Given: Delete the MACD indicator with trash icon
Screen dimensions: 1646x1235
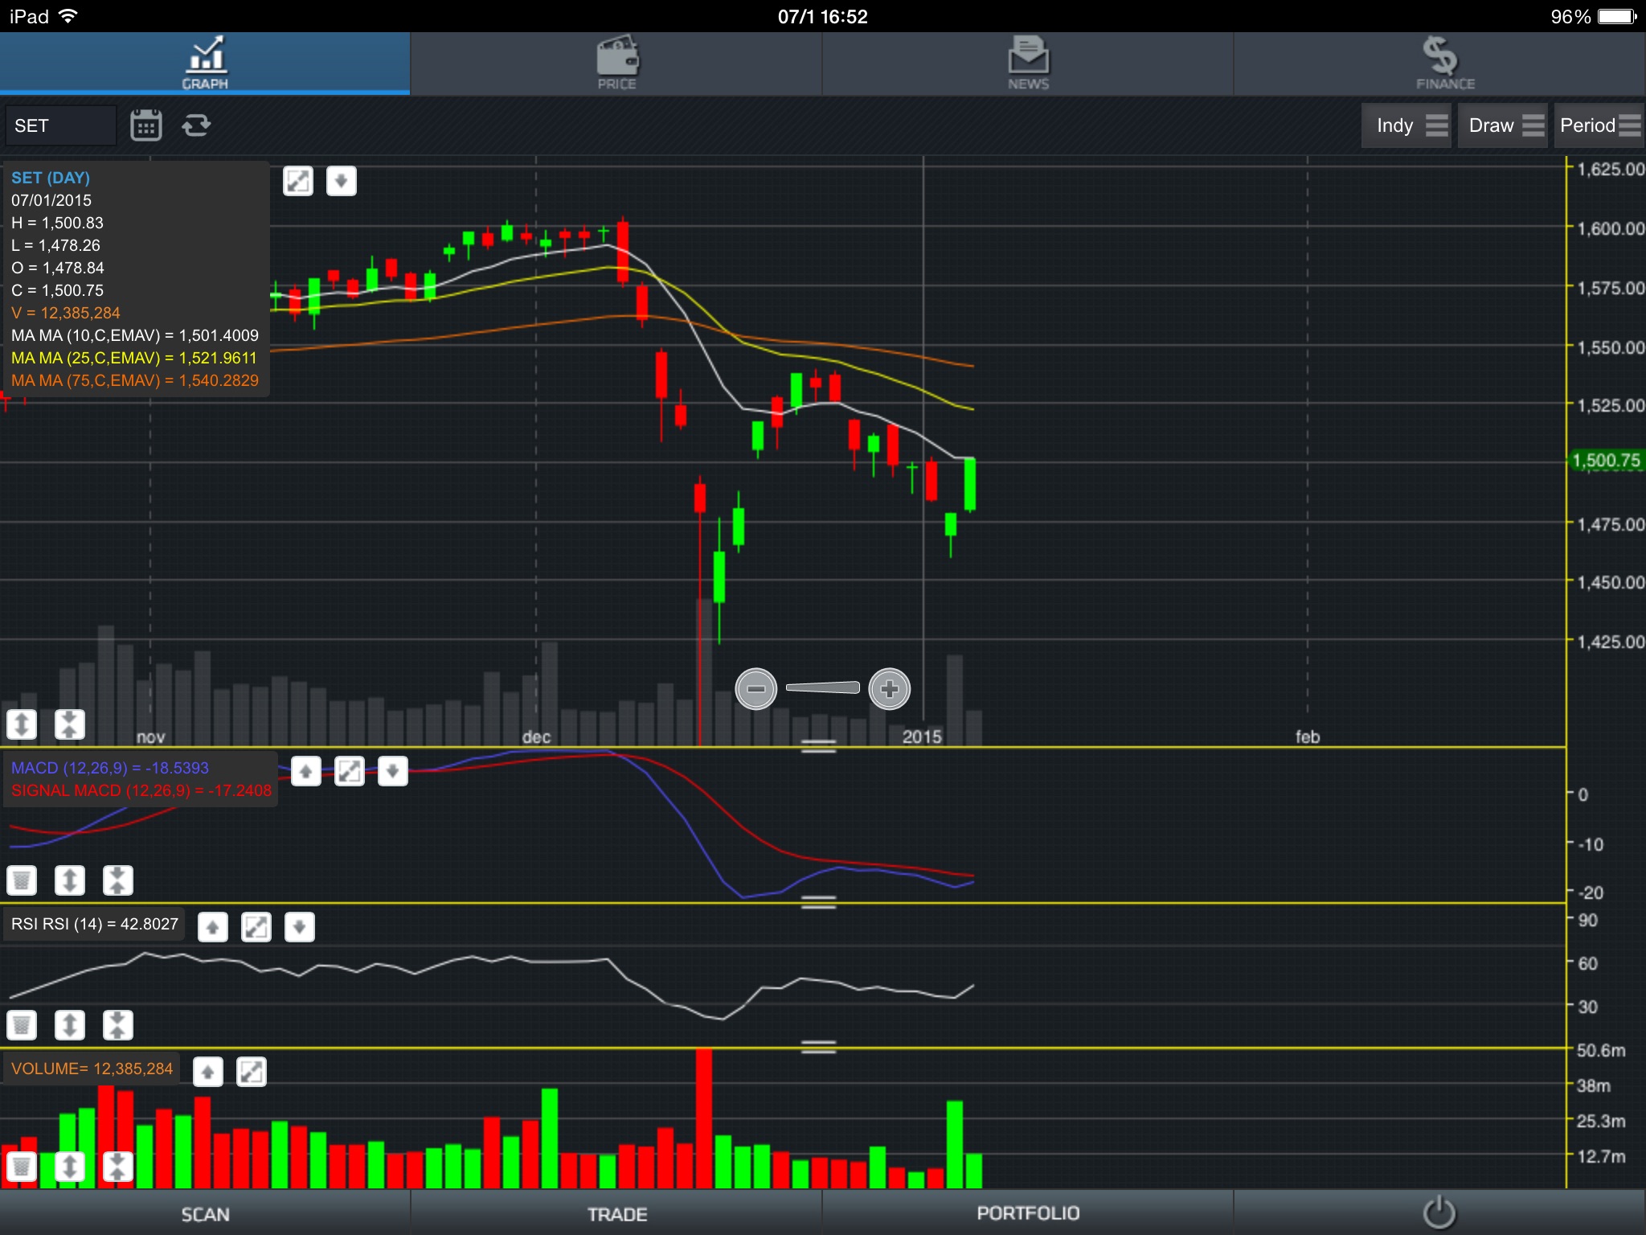Looking at the screenshot, I should point(22,880).
